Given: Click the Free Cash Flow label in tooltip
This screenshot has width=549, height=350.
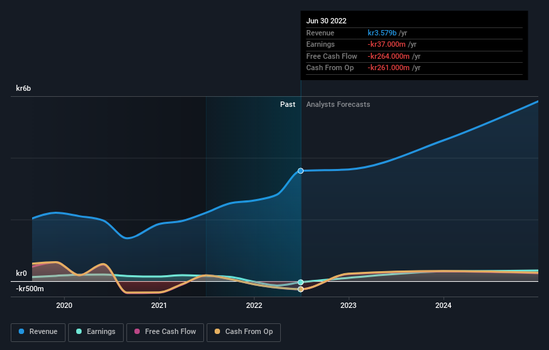Looking at the screenshot, I should coord(332,56).
